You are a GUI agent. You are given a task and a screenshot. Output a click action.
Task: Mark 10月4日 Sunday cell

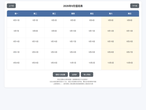130,64
